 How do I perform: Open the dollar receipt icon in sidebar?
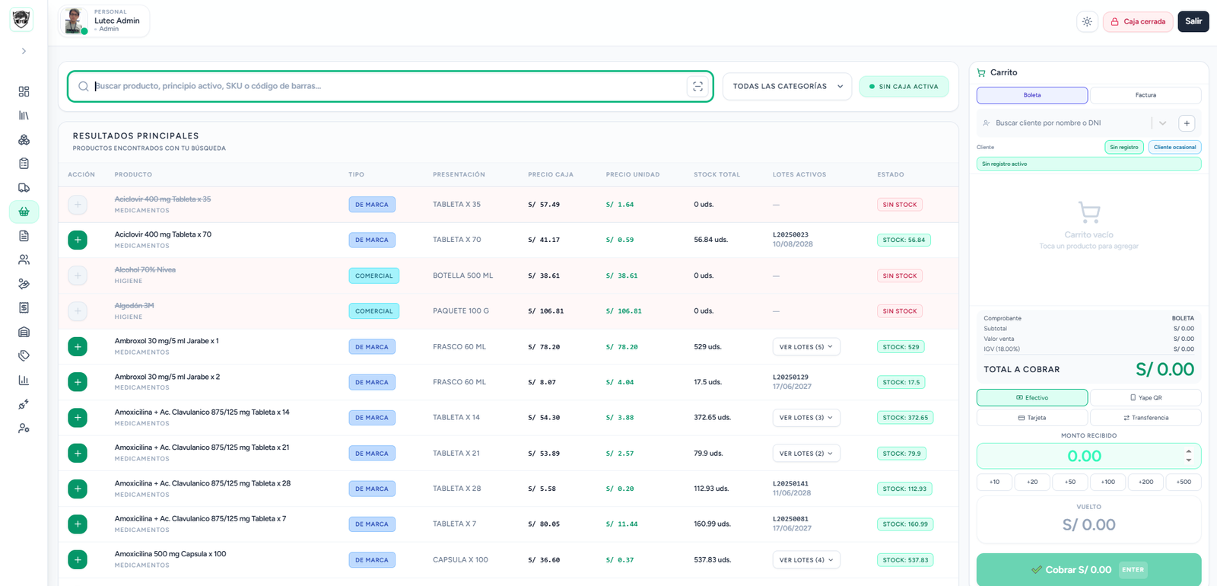pos(24,307)
